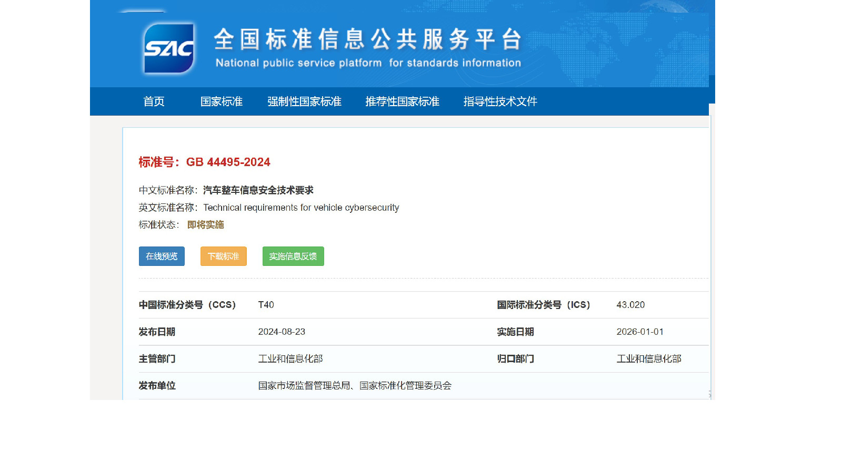
Task: Open 实施信息反馈 button
Action: point(293,256)
